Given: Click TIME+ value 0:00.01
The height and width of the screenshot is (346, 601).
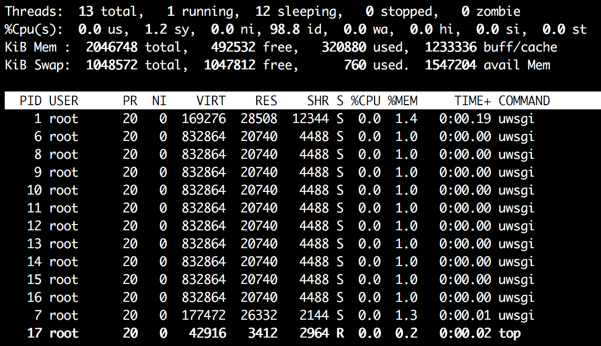Looking at the screenshot, I should coord(465,315).
